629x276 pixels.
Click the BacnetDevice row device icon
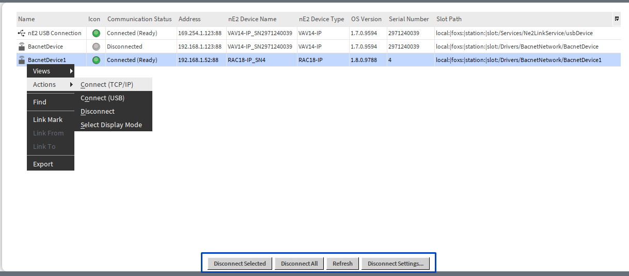(21, 47)
